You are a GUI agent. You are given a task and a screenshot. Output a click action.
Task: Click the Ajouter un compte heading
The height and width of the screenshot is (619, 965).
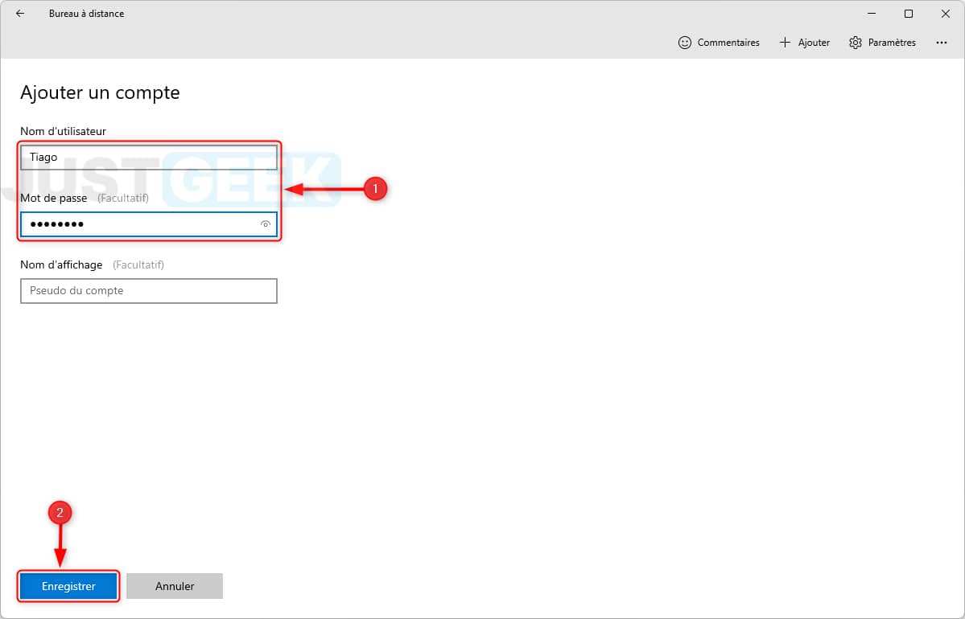coord(101,92)
